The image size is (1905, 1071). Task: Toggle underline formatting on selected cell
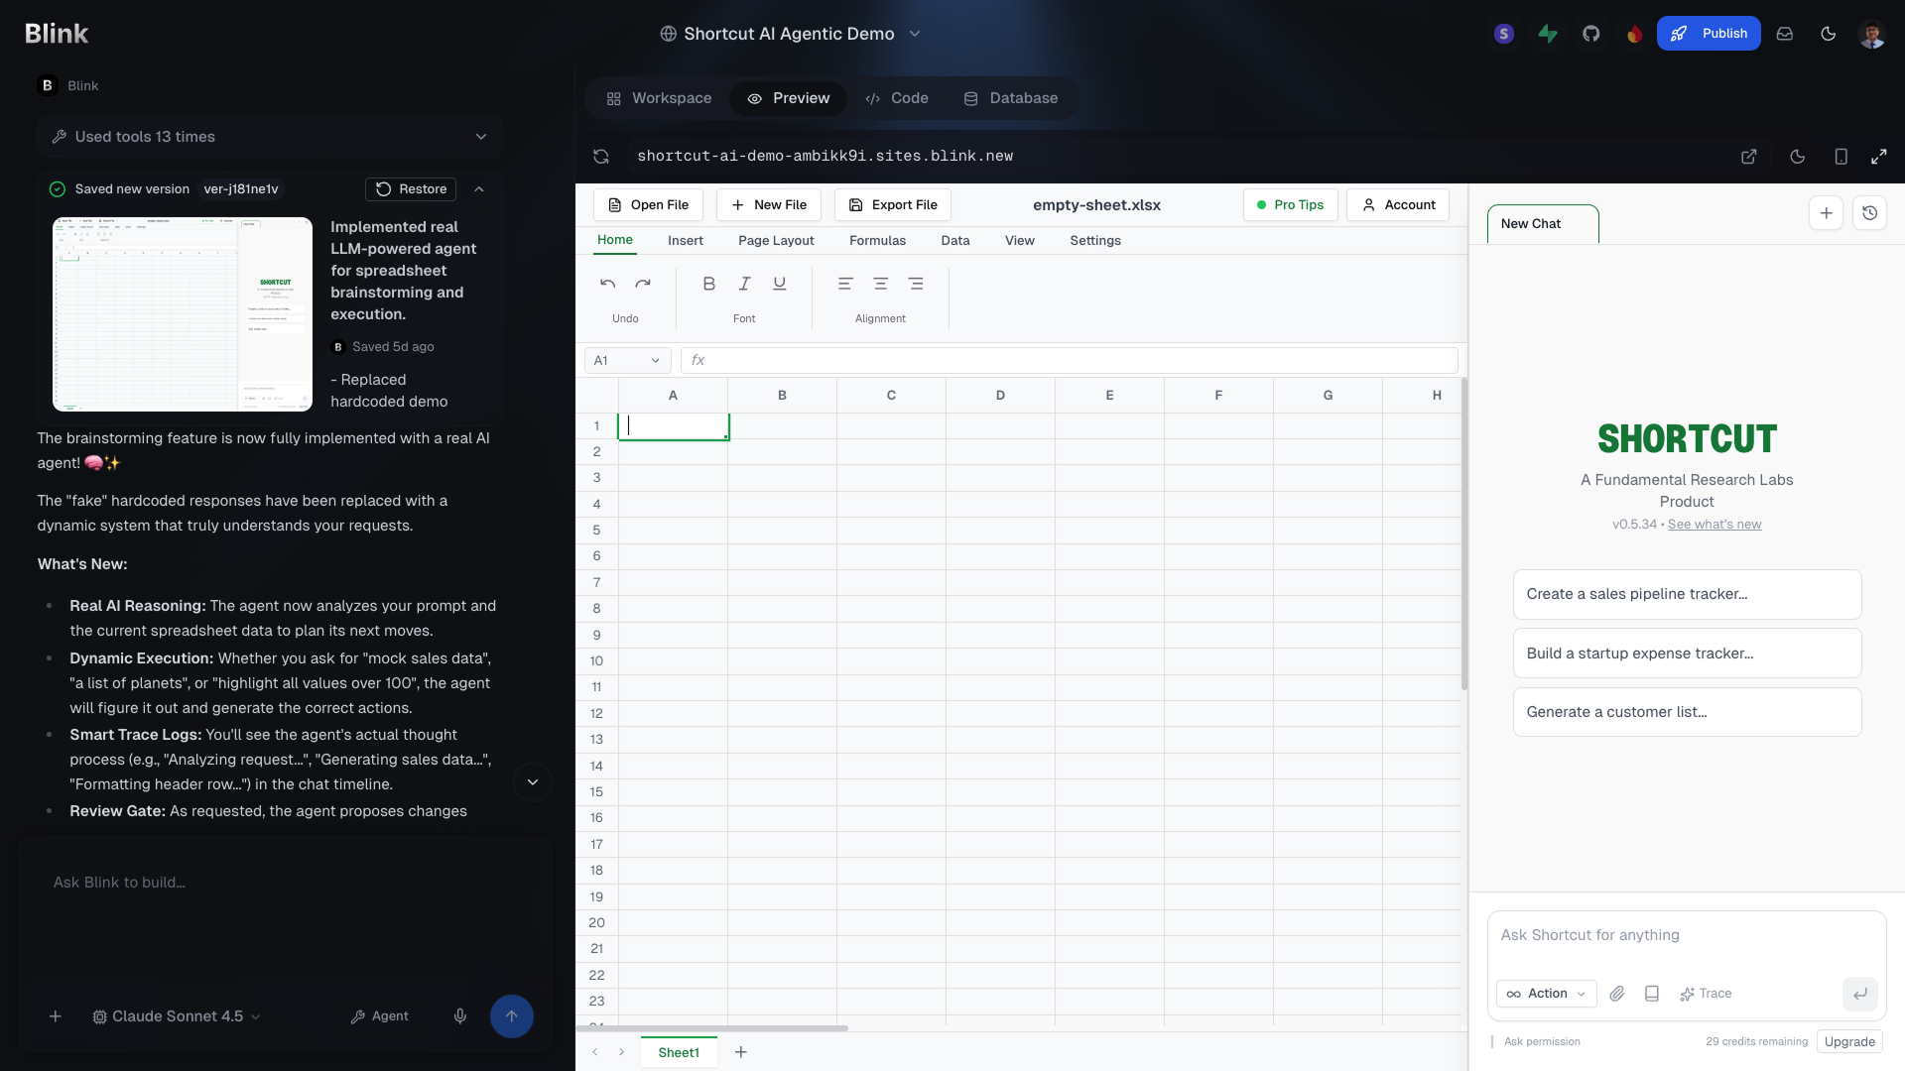[780, 284]
